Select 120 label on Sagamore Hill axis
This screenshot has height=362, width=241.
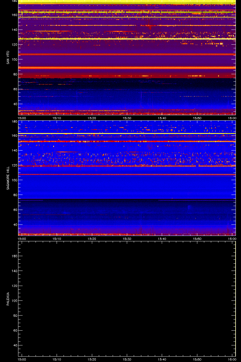14,165
